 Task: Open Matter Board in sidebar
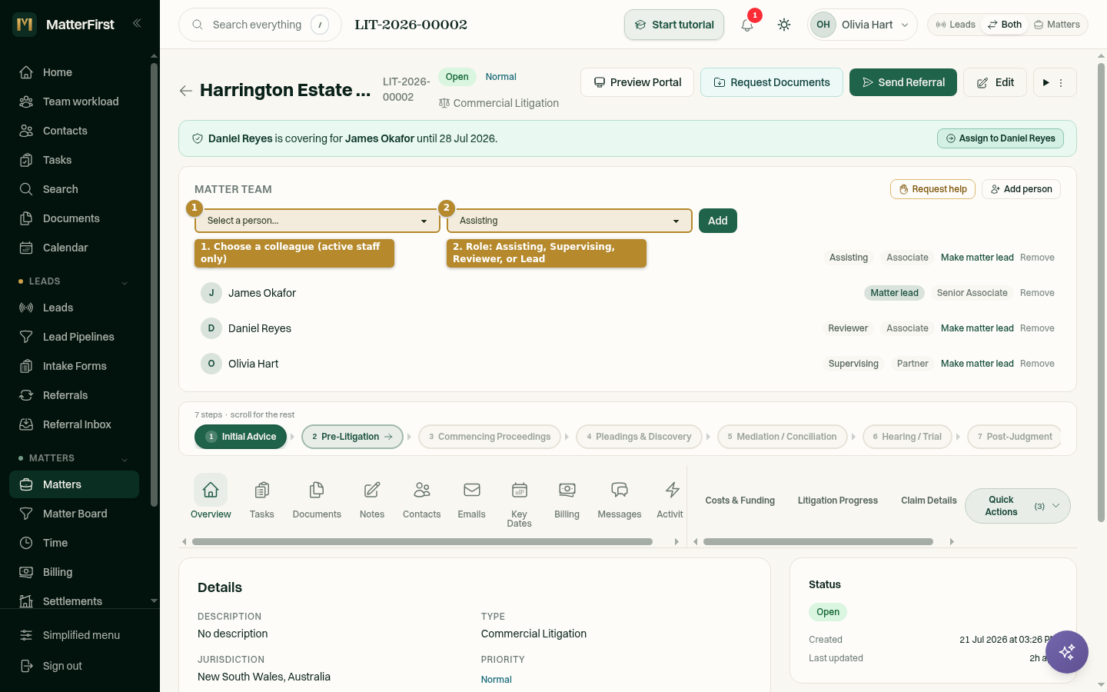pos(74,514)
